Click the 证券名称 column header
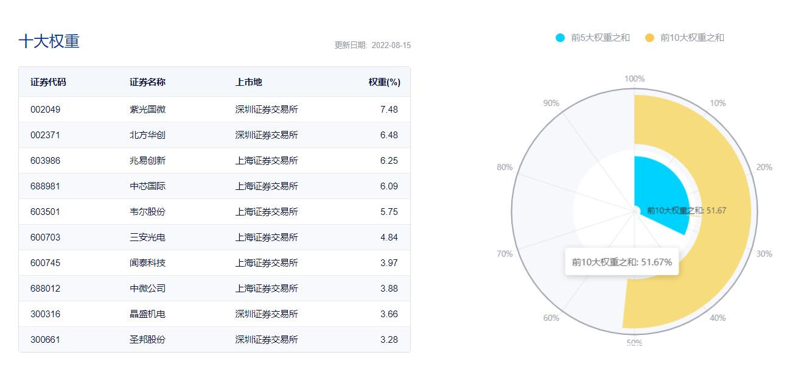The width and height of the screenshot is (804, 372). pos(147,82)
